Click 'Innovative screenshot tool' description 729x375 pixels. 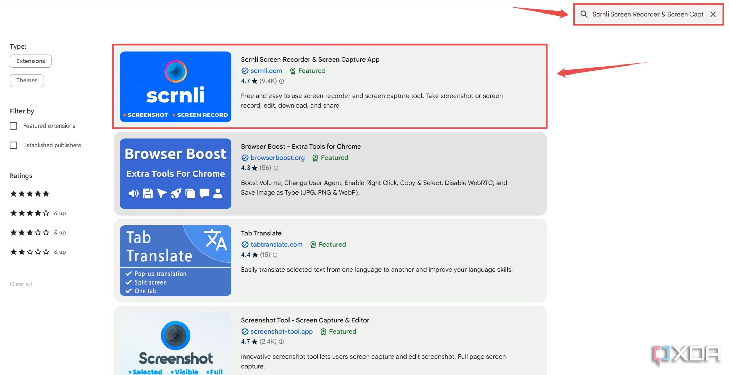coord(373,361)
